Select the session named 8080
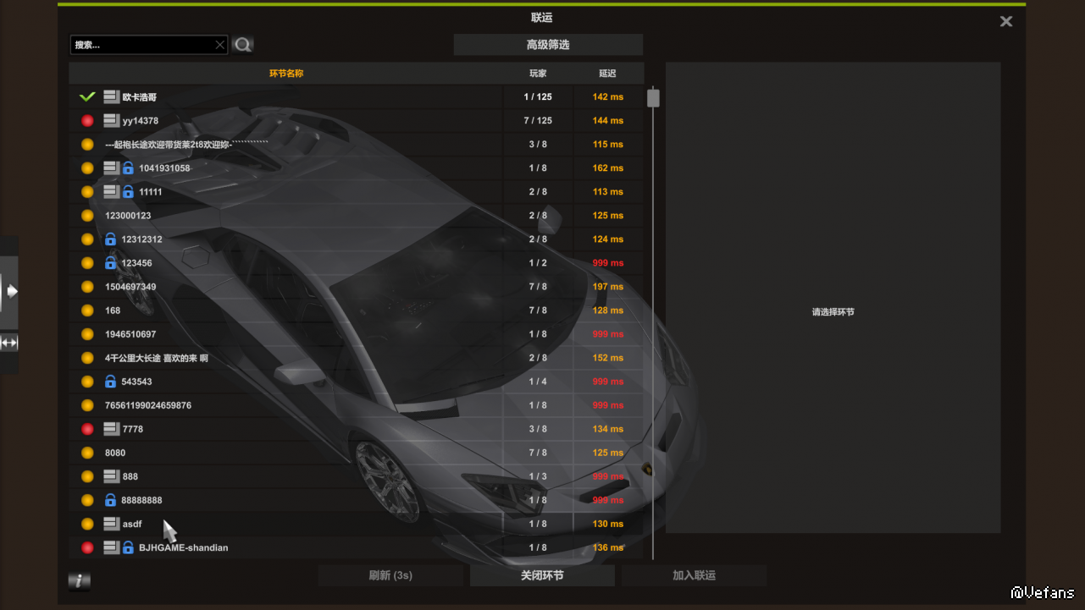Screen dimensions: 1085x610 click(357, 453)
